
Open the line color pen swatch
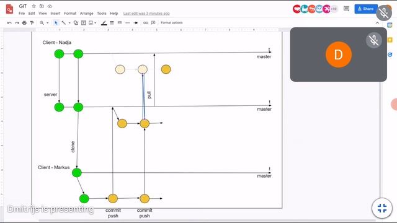click(104, 23)
